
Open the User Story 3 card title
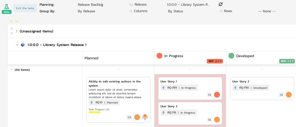click(x=169, y=106)
